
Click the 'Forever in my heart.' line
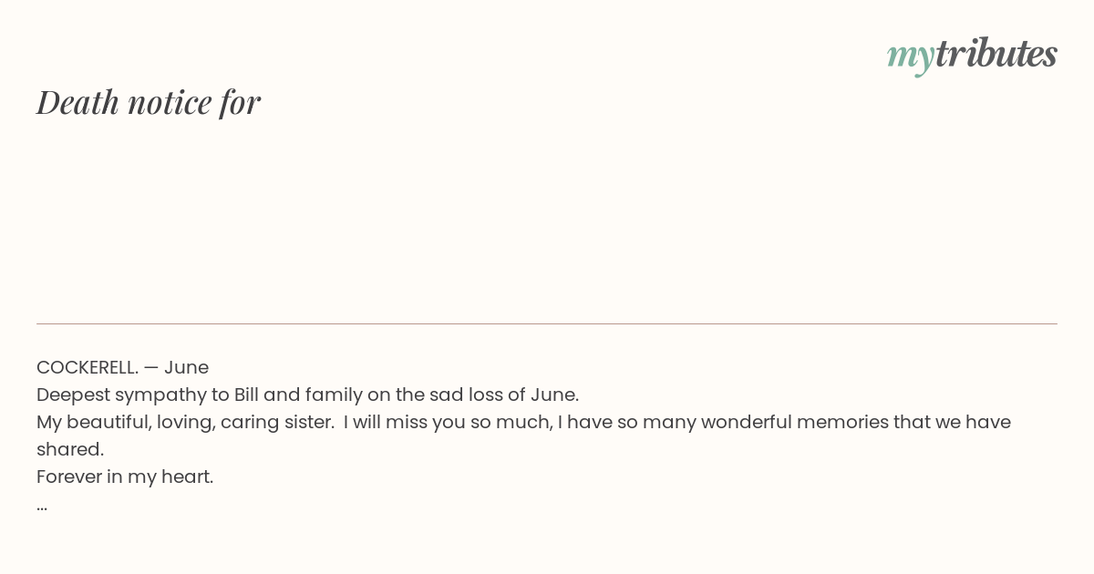tap(125, 477)
